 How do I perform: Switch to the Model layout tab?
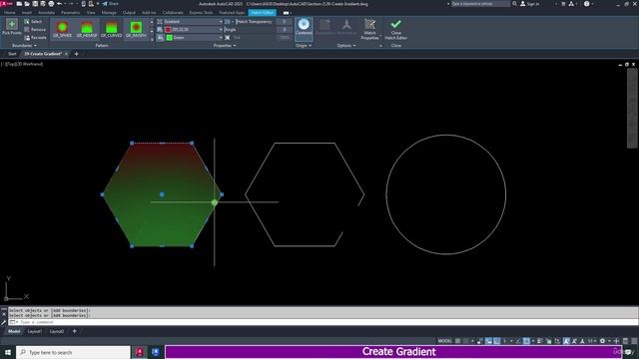pos(14,331)
